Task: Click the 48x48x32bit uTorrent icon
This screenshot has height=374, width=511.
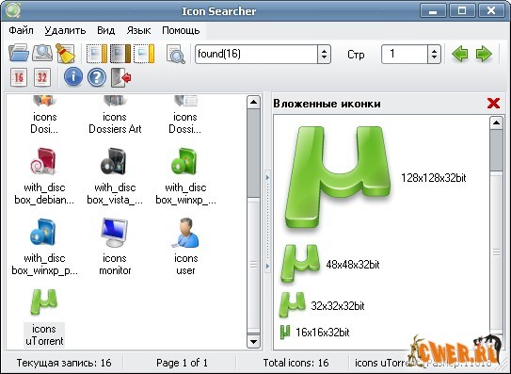Action: point(300,263)
